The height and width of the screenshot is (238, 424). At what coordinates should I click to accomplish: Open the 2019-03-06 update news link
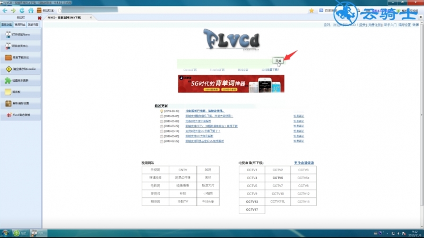[200, 136]
